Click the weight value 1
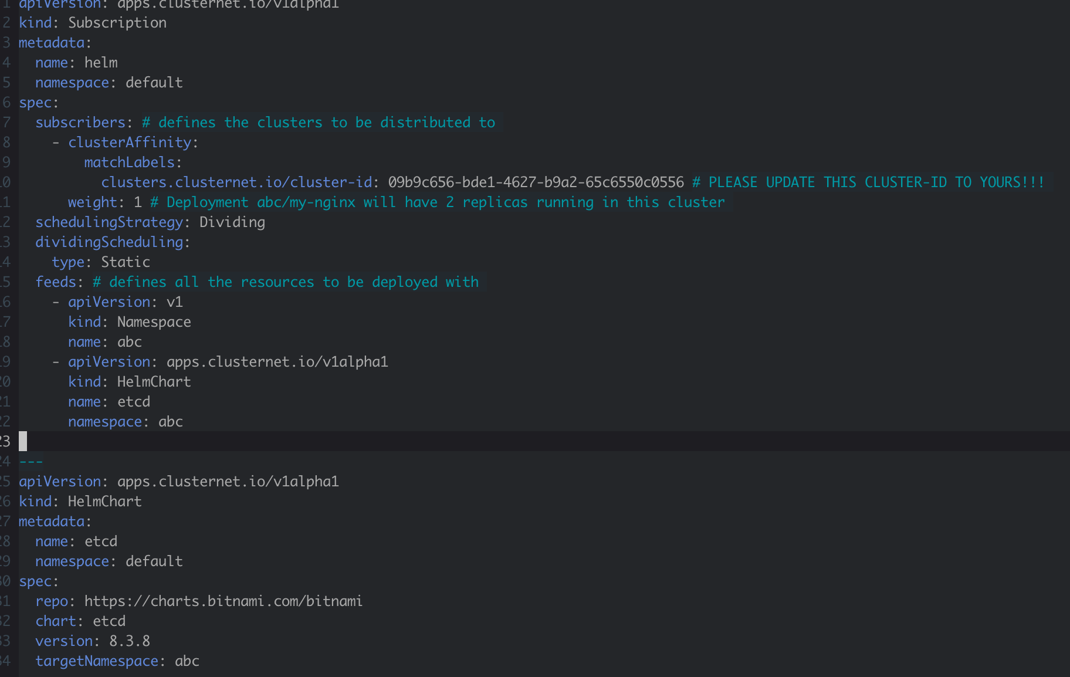Image resolution: width=1070 pixels, height=677 pixels. click(x=138, y=202)
